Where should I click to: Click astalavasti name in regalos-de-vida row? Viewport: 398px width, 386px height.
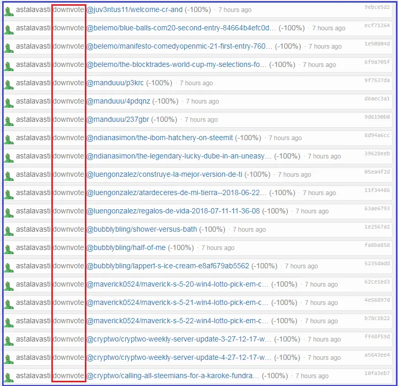(33, 211)
